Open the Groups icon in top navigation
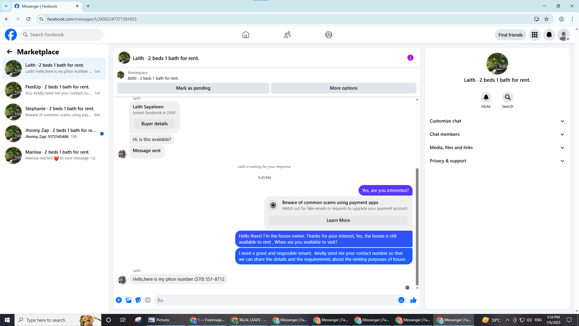579x326 pixels. [329, 35]
